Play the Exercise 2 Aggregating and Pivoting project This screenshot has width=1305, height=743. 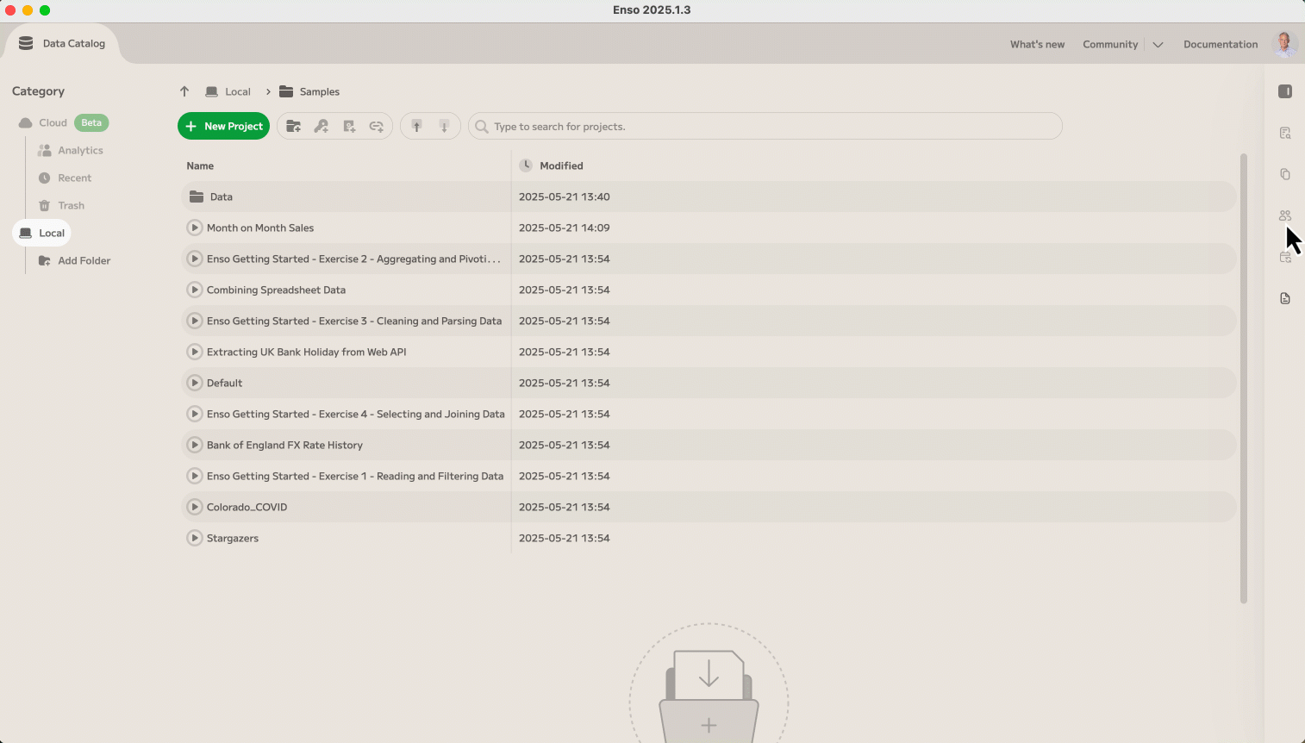195,259
